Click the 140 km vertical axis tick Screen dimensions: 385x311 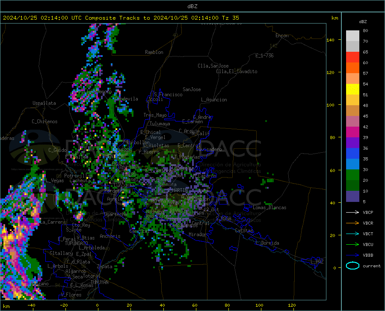pos(331,40)
